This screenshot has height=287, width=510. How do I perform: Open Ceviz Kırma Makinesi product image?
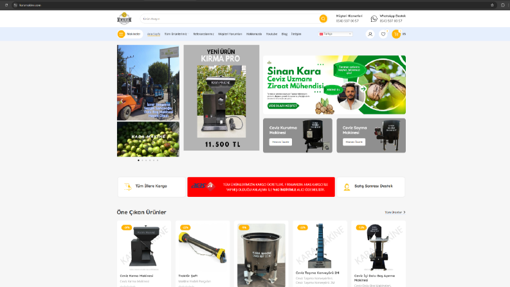144,247
